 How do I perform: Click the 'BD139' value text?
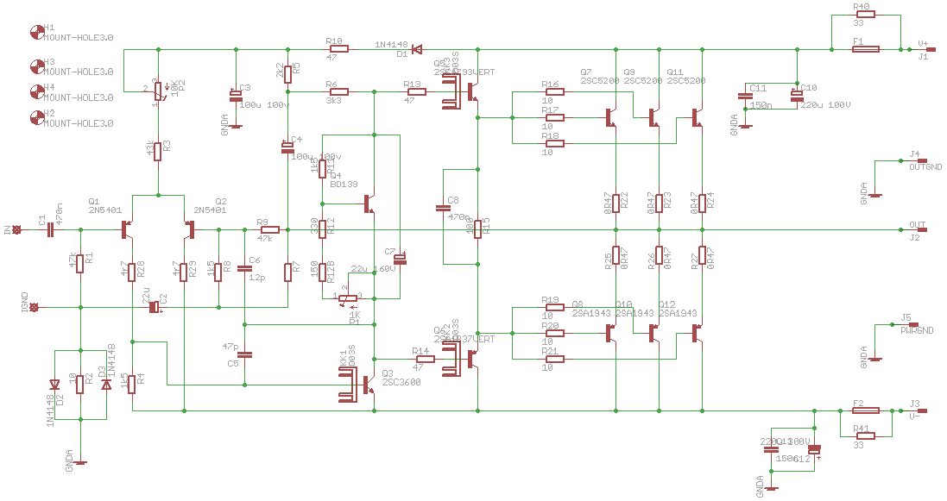click(344, 185)
